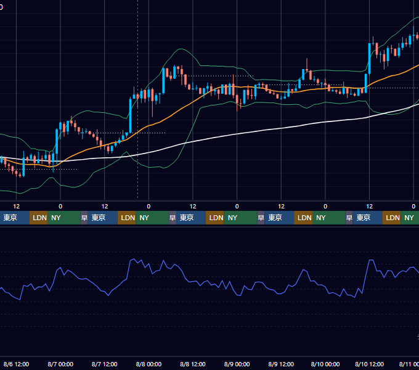Select the NY session block starting 8/8 evening
Image resolution: width=419 pixels, height=370 pixels.
240,218
